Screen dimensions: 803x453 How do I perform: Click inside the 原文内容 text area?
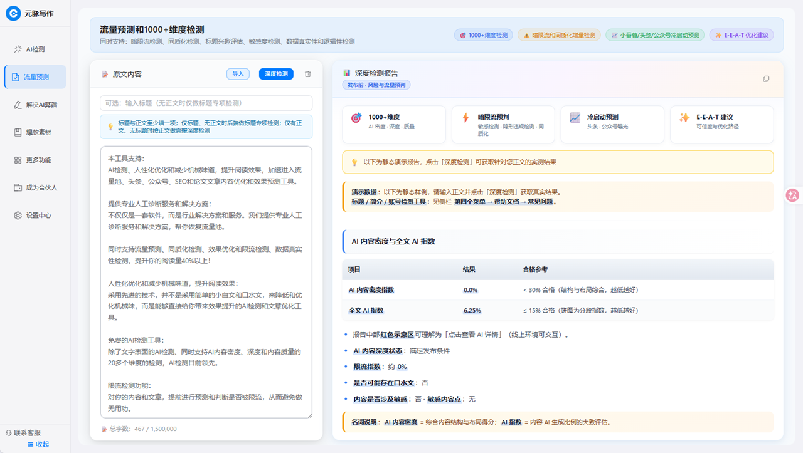click(206, 282)
